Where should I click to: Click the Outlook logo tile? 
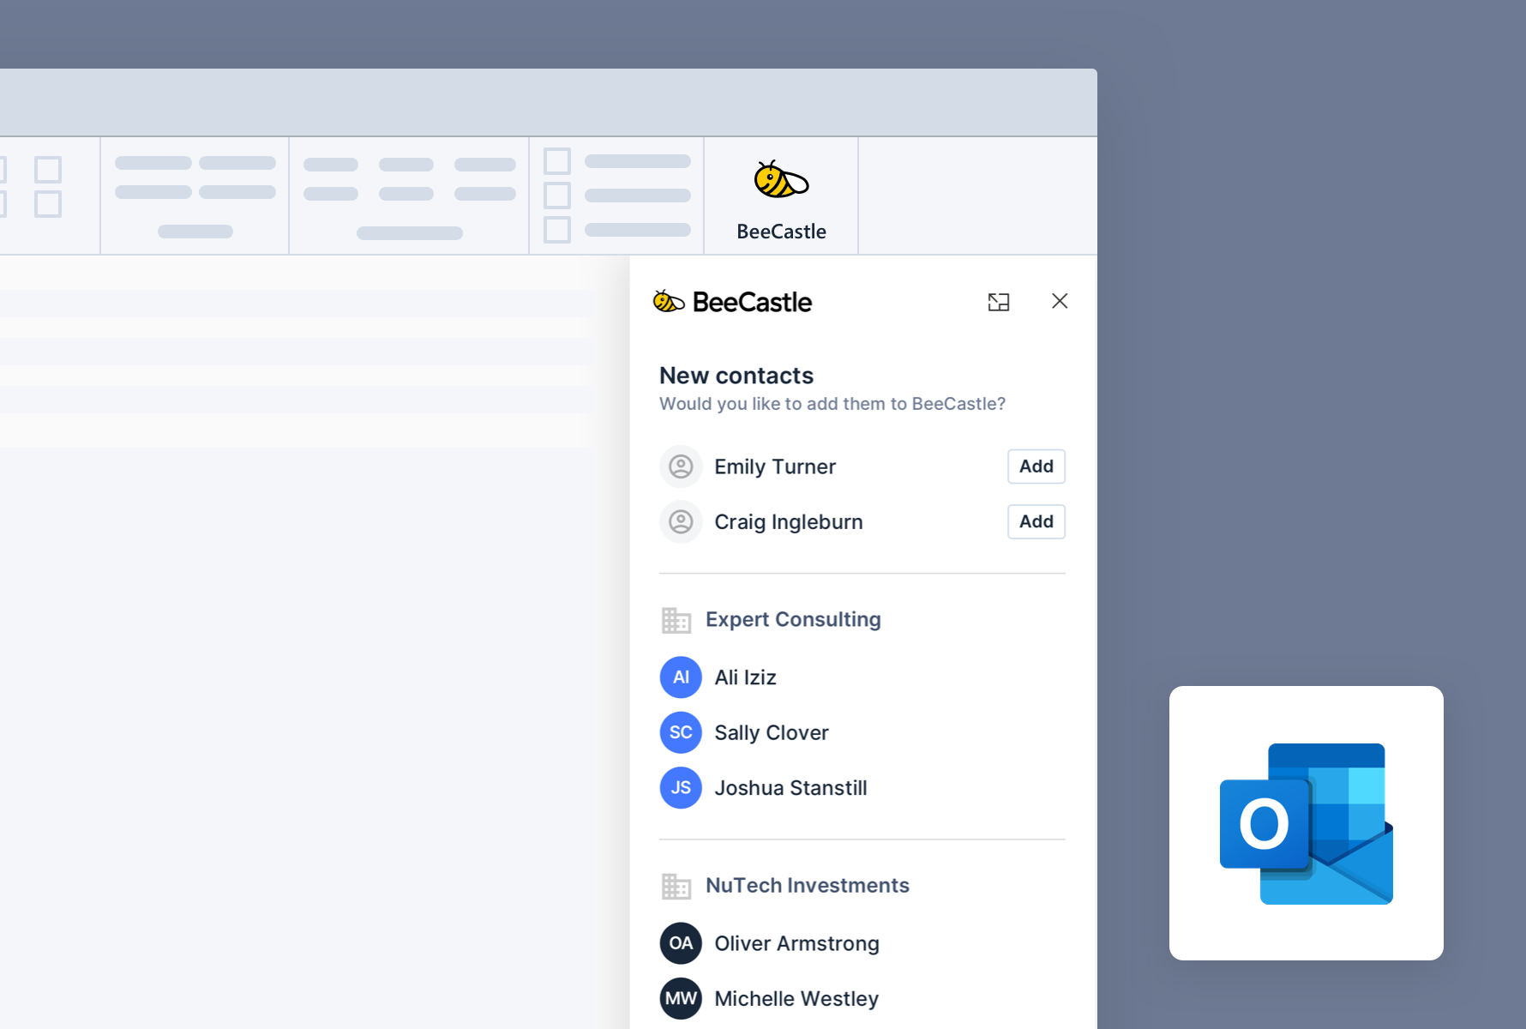point(1307,823)
